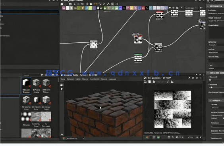Screen dimensions: 224x146
Task: Open the Environment menu in the 3D view
Action: coord(95,79)
